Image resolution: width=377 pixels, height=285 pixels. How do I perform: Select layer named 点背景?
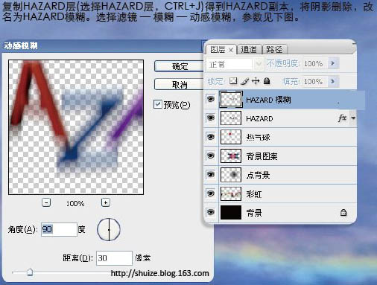pos(258,175)
